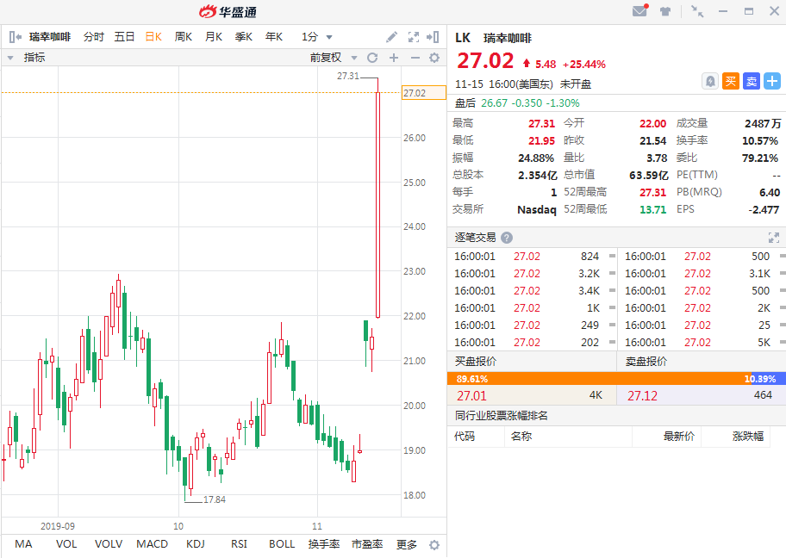Click ask price 27.12
This screenshot has height=558, width=786.
[642, 396]
